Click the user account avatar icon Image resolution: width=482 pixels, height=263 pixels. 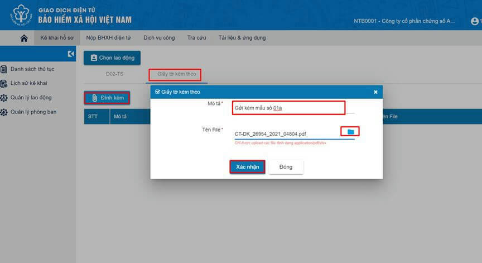(x=475, y=21)
